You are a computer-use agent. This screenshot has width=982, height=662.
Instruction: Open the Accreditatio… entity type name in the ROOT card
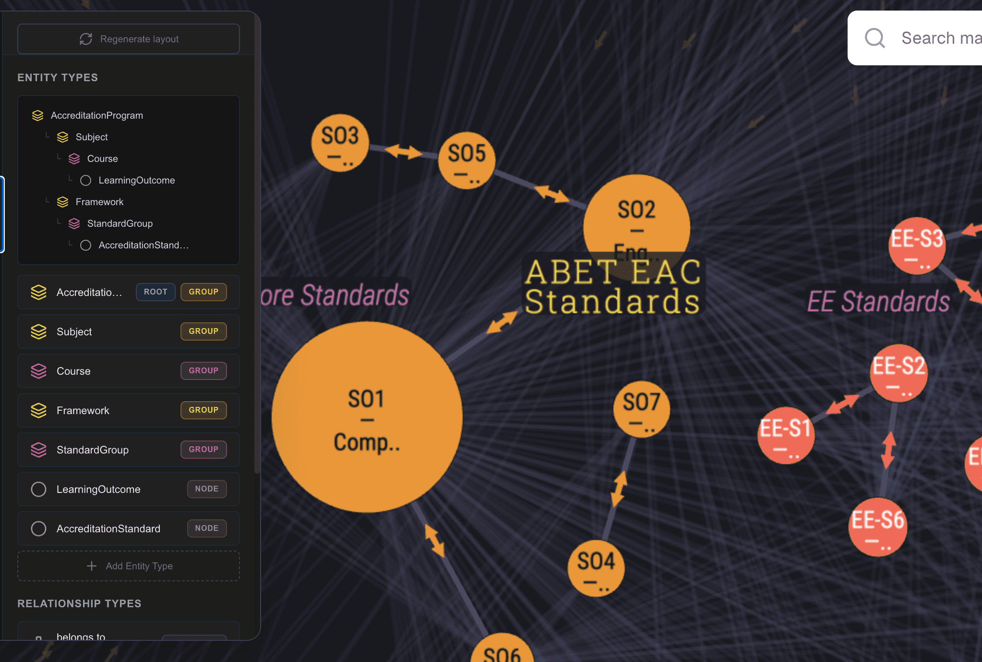[x=89, y=292]
